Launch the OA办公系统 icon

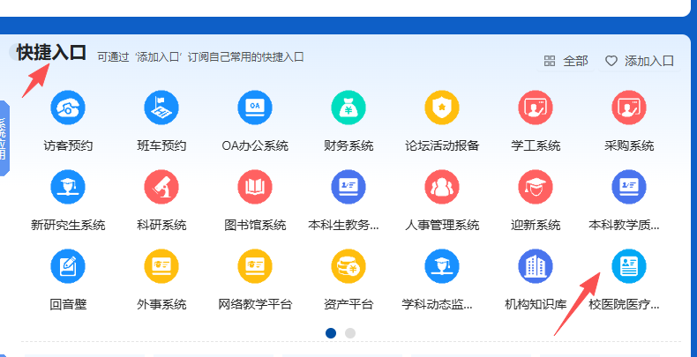(x=255, y=108)
